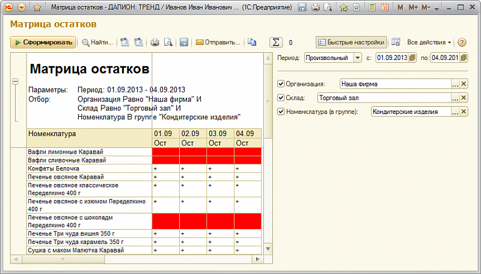Click the Наша фирма organization field

click(x=394, y=84)
